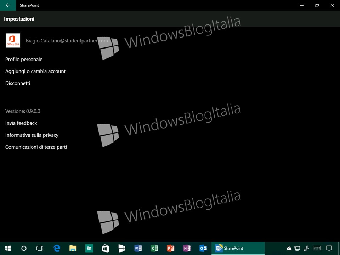
Task: Open the Windows Store from taskbar
Action: (x=106, y=248)
